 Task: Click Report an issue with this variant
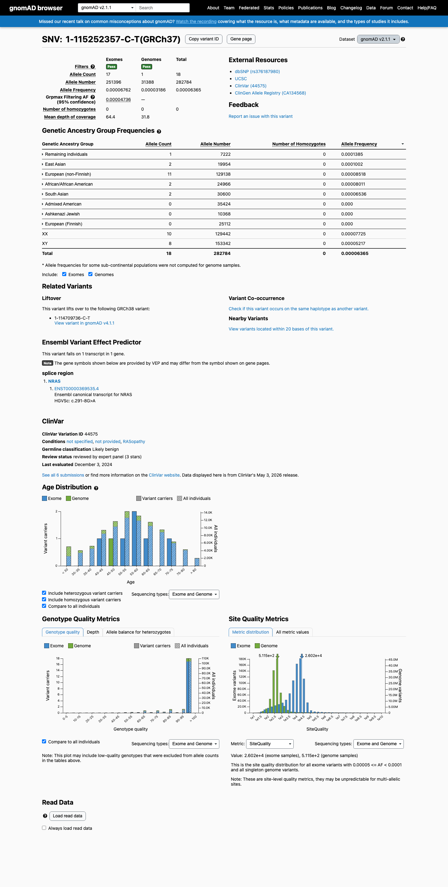pos(260,116)
